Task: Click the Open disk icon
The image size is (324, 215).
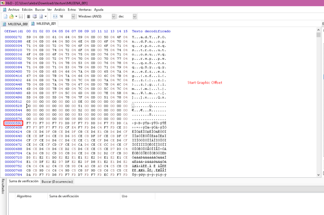Action: pyautogui.click(x=35, y=16)
